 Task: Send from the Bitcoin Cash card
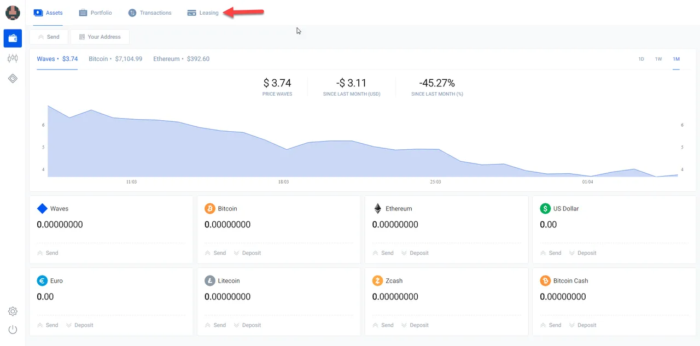coord(551,325)
